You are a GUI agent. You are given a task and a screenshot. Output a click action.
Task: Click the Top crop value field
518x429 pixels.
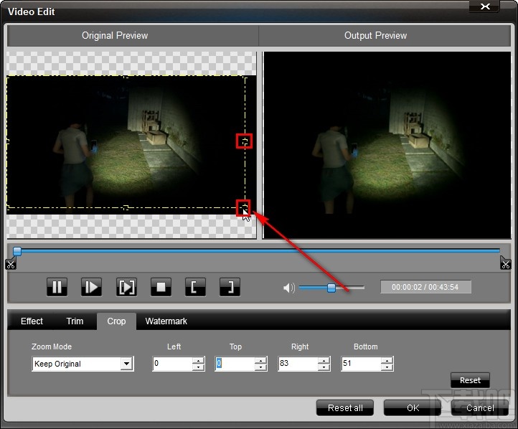pyautogui.click(x=235, y=363)
